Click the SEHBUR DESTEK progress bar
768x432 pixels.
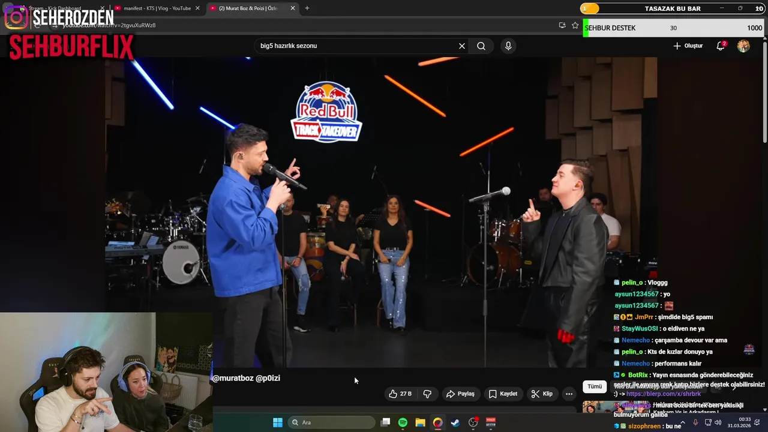click(x=673, y=28)
